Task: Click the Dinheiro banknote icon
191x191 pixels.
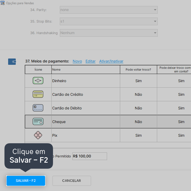Action: coord(38,81)
